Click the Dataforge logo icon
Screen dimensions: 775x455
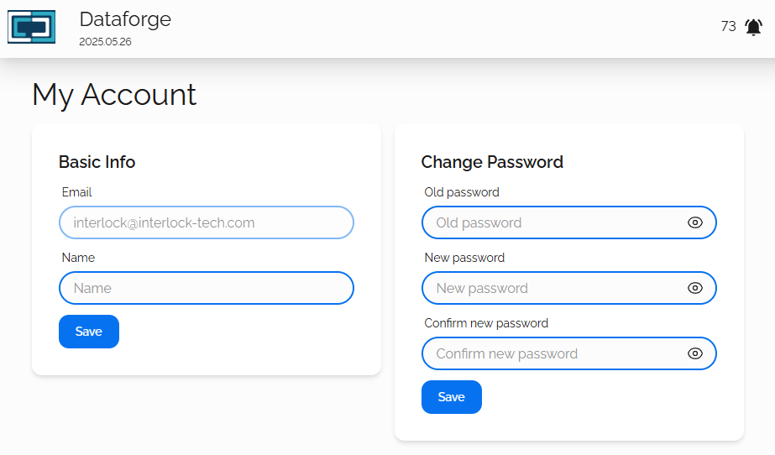31,27
